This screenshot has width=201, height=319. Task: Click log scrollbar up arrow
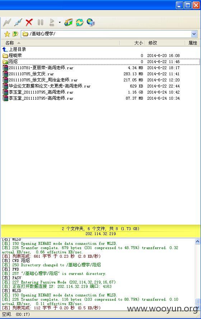pos(197,242)
